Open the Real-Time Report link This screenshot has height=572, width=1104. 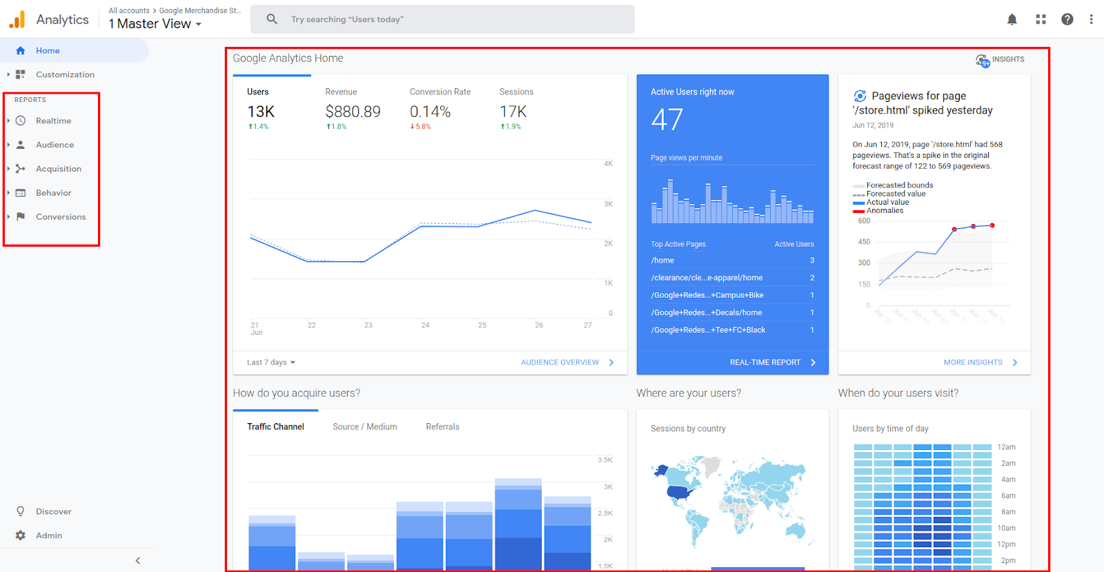tap(765, 362)
